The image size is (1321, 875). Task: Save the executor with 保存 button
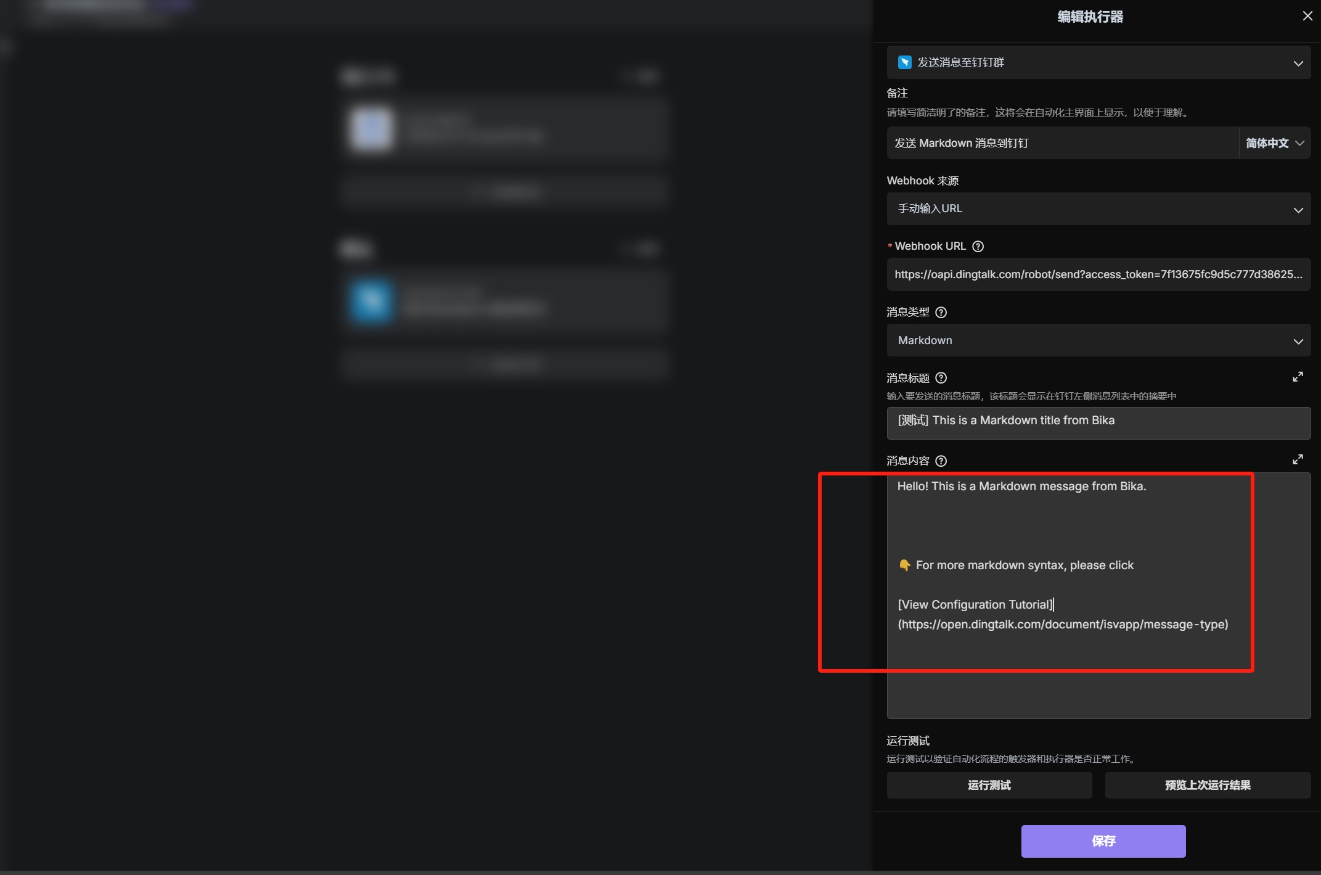point(1103,841)
